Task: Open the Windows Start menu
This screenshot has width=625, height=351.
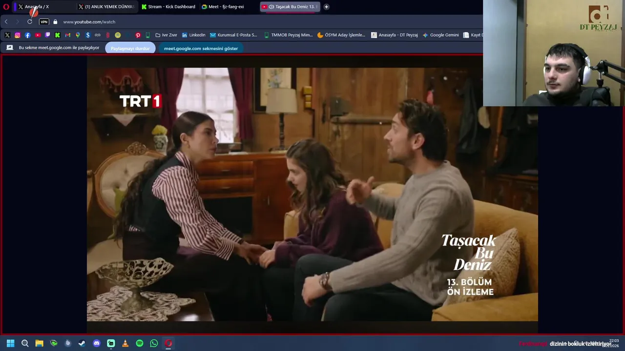Action: point(10,343)
